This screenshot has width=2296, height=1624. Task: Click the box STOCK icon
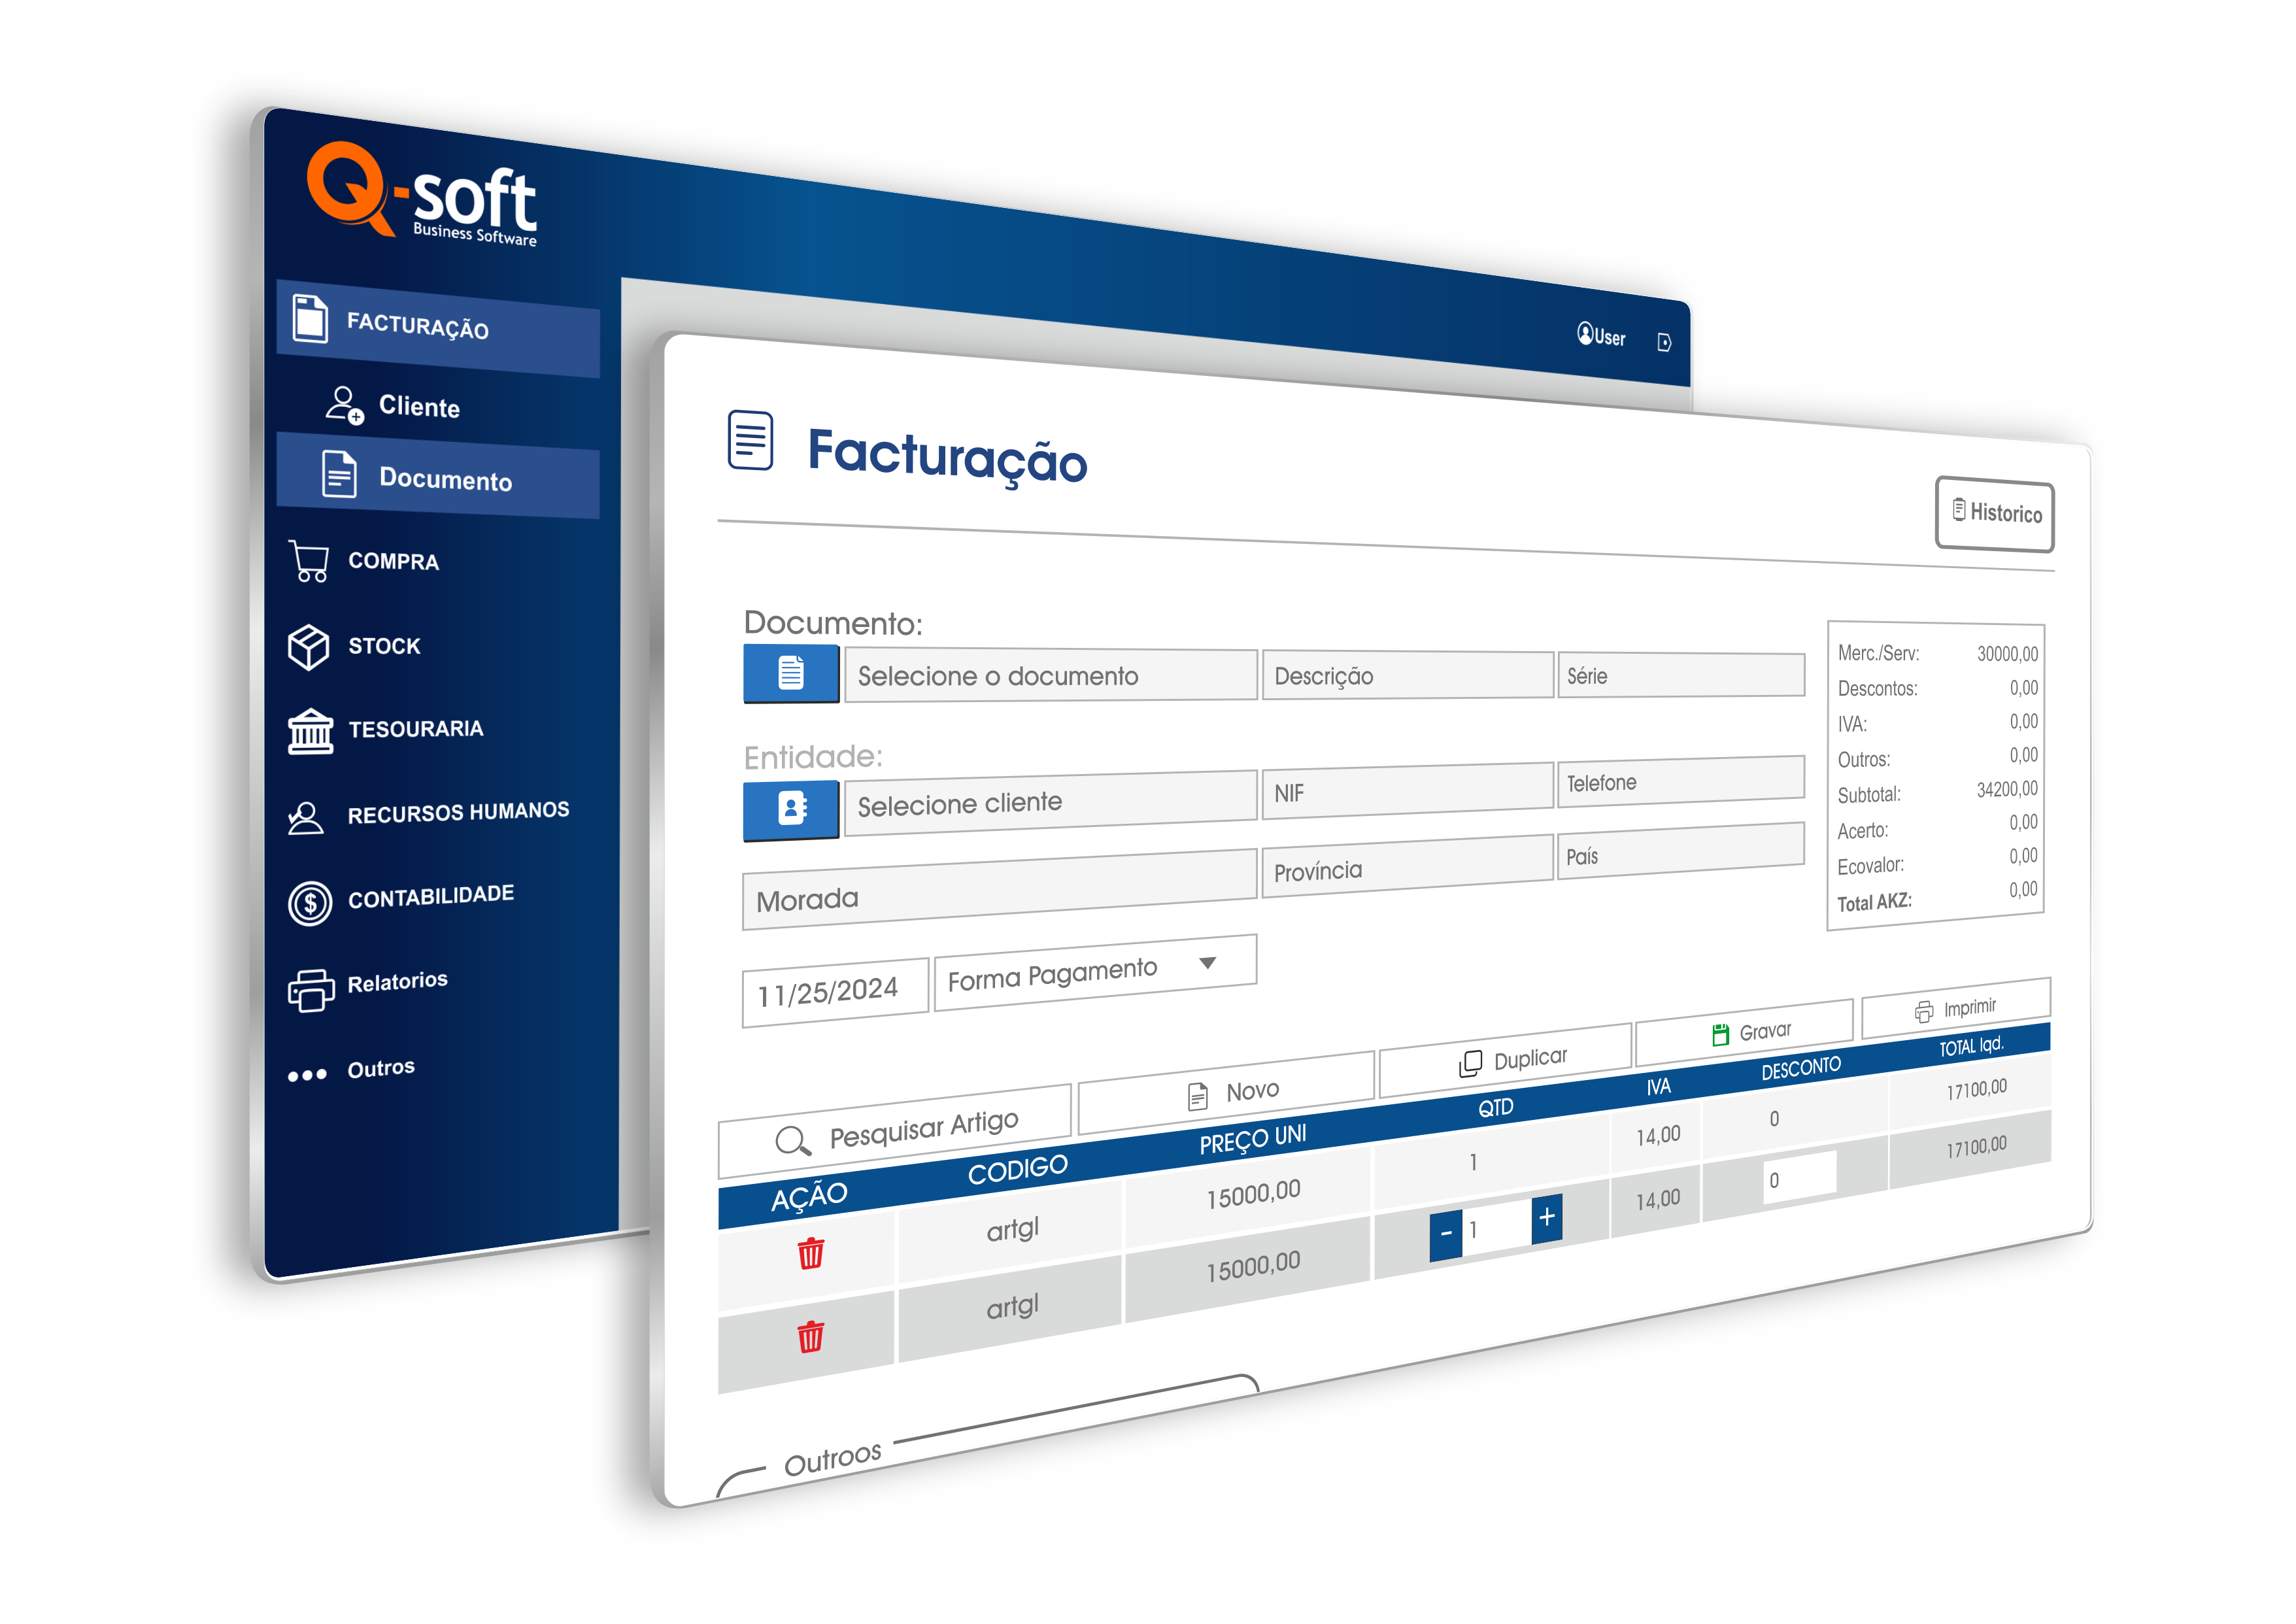pyautogui.click(x=308, y=648)
